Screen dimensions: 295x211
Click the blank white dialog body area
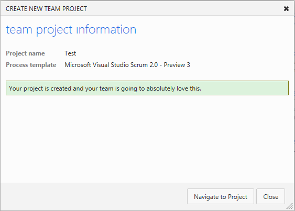tap(147, 139)
